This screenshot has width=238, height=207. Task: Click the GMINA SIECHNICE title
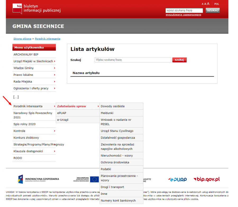(38, 26)
